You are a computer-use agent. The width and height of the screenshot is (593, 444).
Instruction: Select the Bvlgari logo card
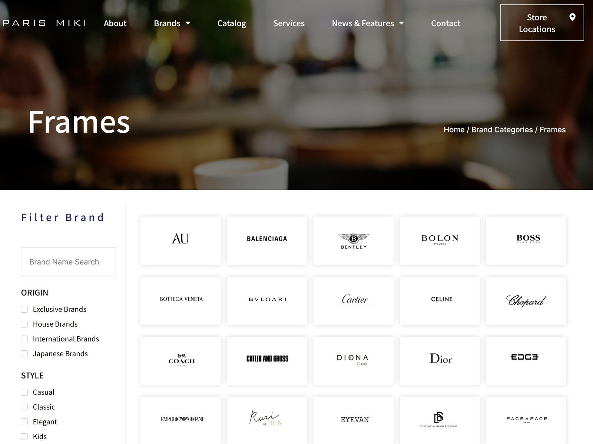pyautogui.click(x=267, y=301)
